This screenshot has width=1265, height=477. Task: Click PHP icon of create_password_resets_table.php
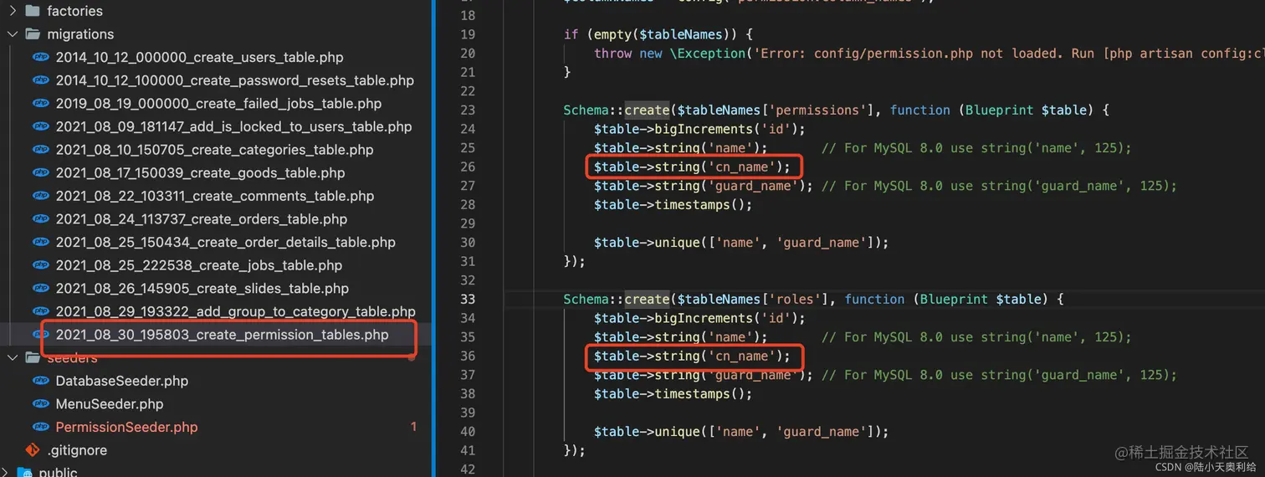[x=40, y=80]
